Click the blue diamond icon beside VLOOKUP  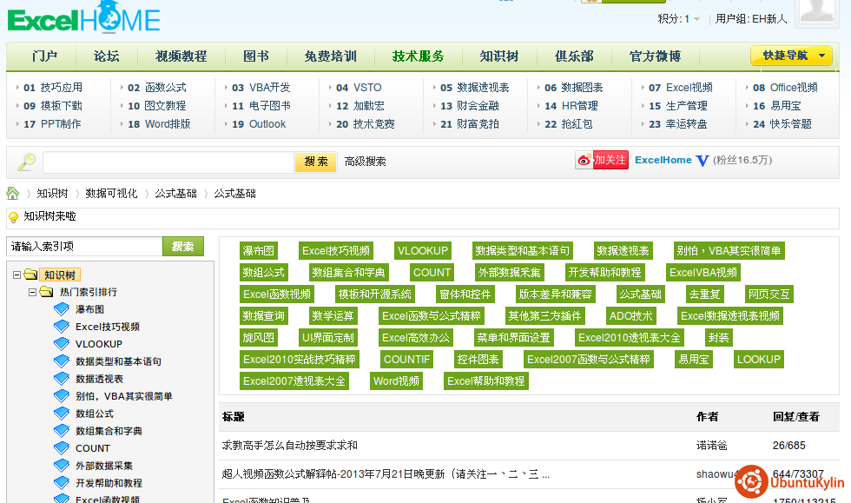point(61,344)
